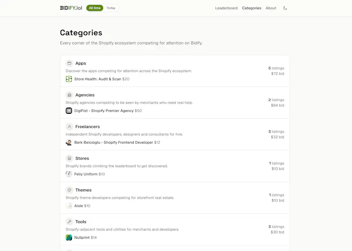Click the Freelancers person icon
This screenshot has height=251, width=352.
click(70, 127)
